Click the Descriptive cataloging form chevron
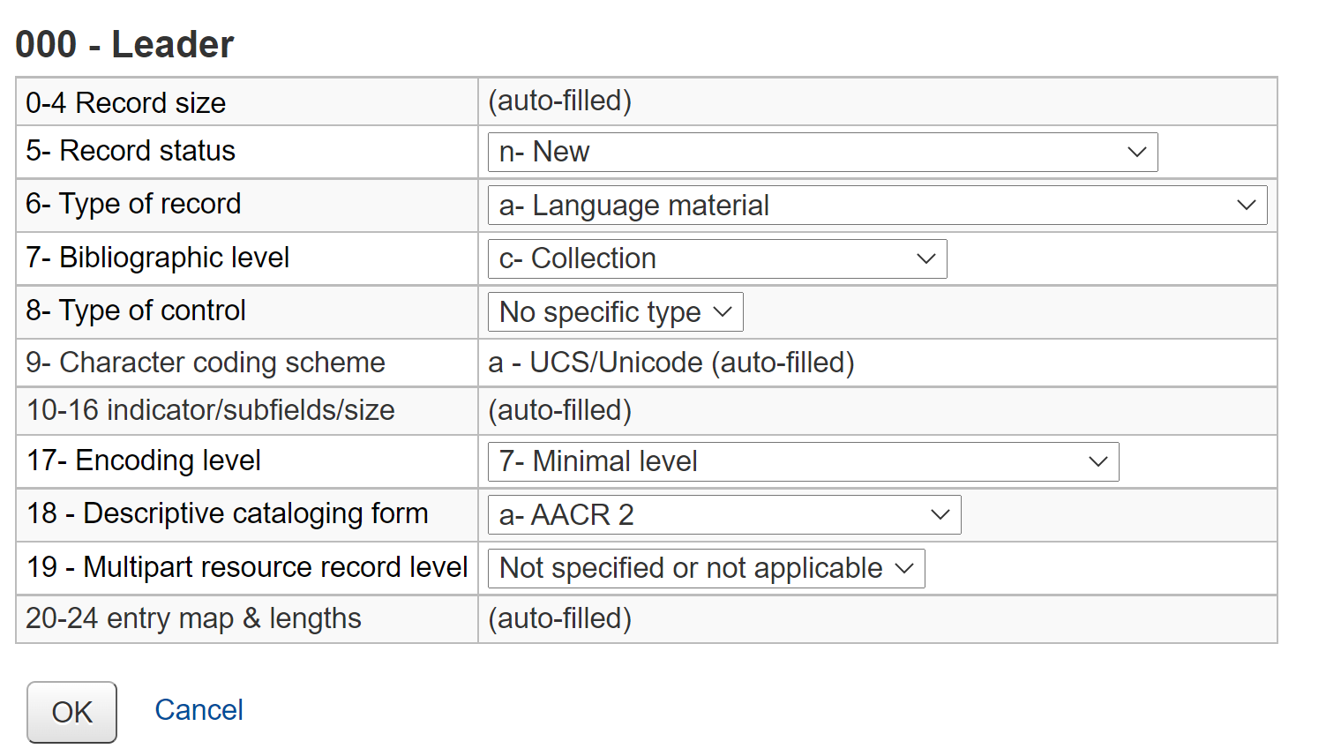Screen dimensions: 1326x756 pos(939,514)
